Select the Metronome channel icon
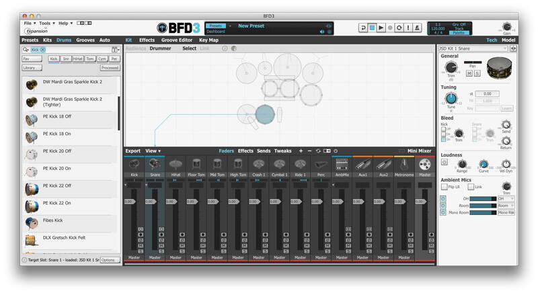This screenshot has height=293, width=538. [x=404, y=165]
